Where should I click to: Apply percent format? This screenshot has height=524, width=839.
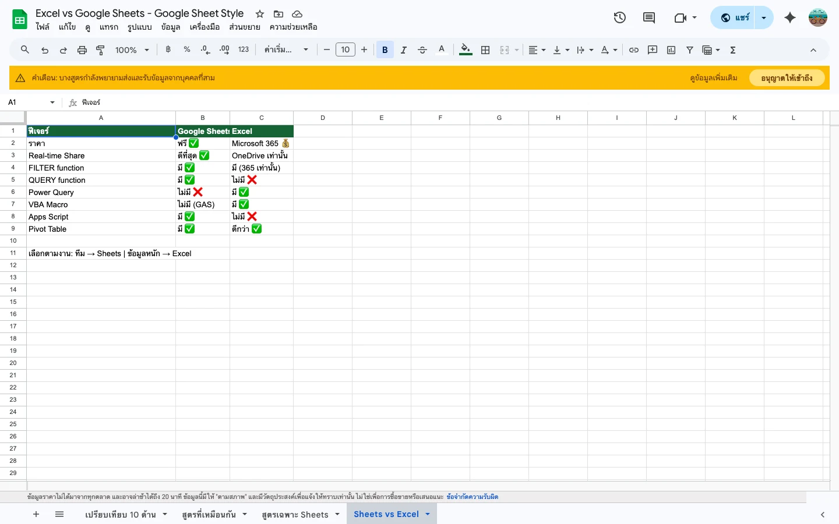(x=186, y=49)
